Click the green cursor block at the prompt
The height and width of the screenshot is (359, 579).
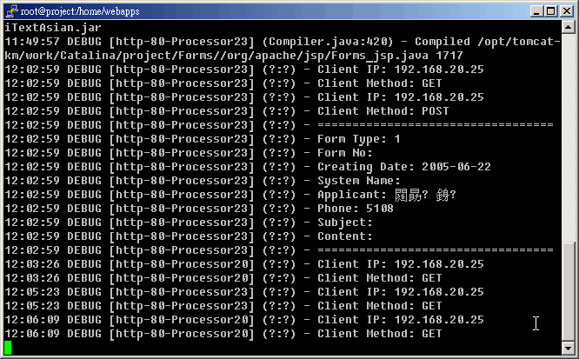[x=8, y=348]
